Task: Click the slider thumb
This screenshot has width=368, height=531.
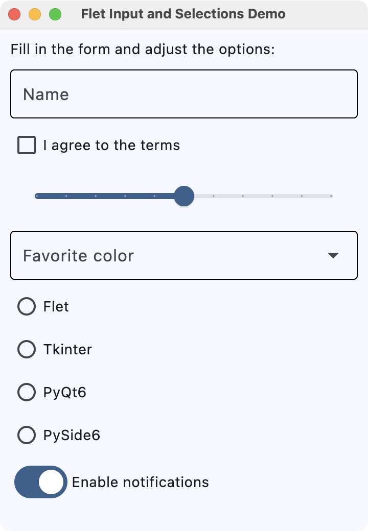Action: (184, 196)
